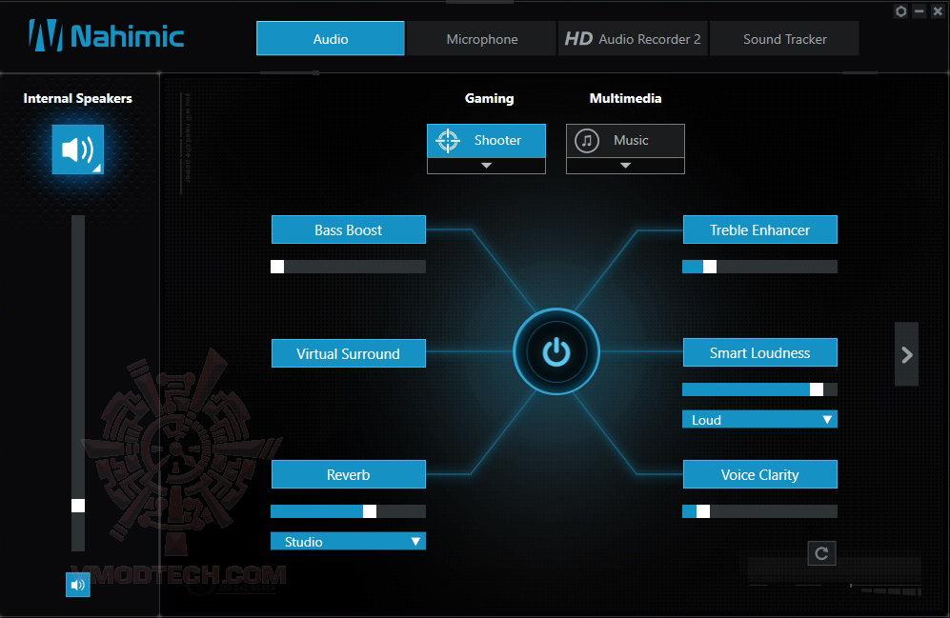Toggle the Voice Clarity effect
Image resolution: width=950 pixels, height=618 pixels.
click(759, 474)
